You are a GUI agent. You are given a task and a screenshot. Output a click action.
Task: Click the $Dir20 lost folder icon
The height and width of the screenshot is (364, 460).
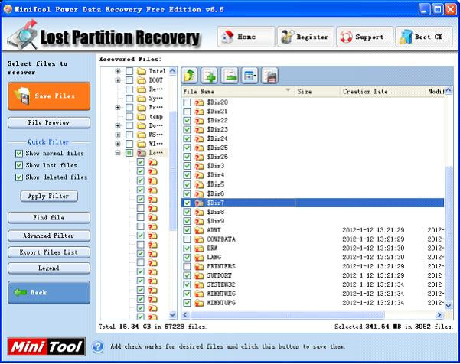(200, 102)
